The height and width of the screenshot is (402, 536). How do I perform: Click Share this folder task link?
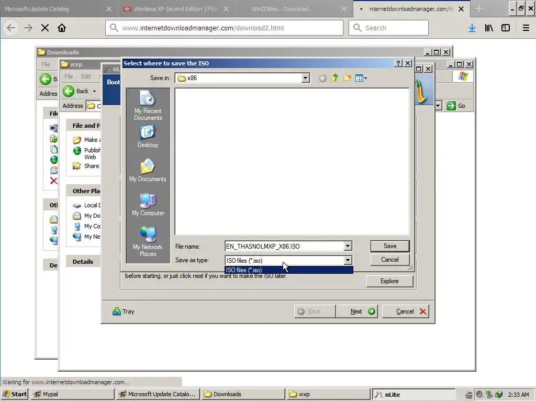86,166
